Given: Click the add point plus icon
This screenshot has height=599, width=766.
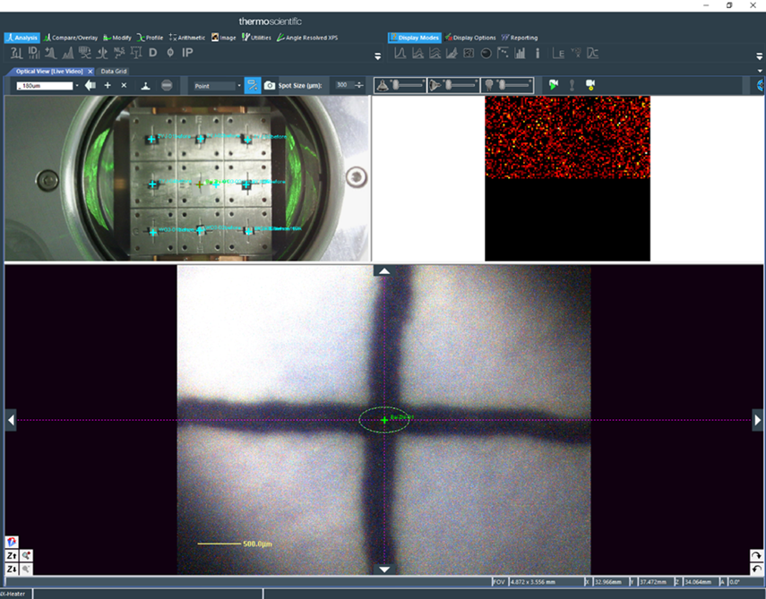Looking at the screenshot, I should point(108,85).
